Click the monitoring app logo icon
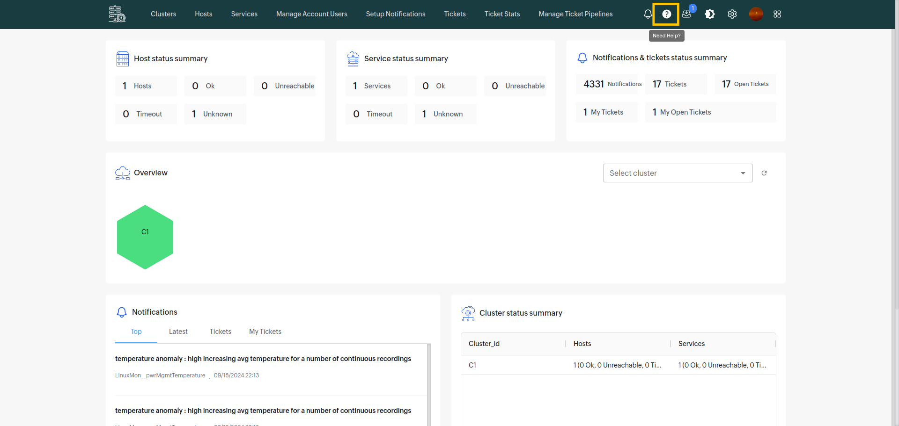The height and width of the screenshot is (426, 899). (x=117, y=14)
